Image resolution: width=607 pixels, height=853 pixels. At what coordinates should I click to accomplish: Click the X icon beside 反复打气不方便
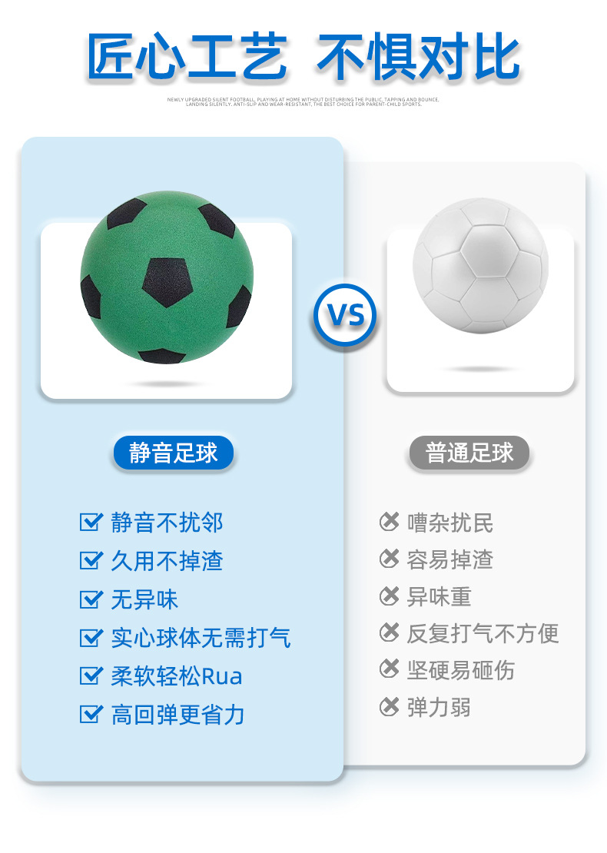390,632
